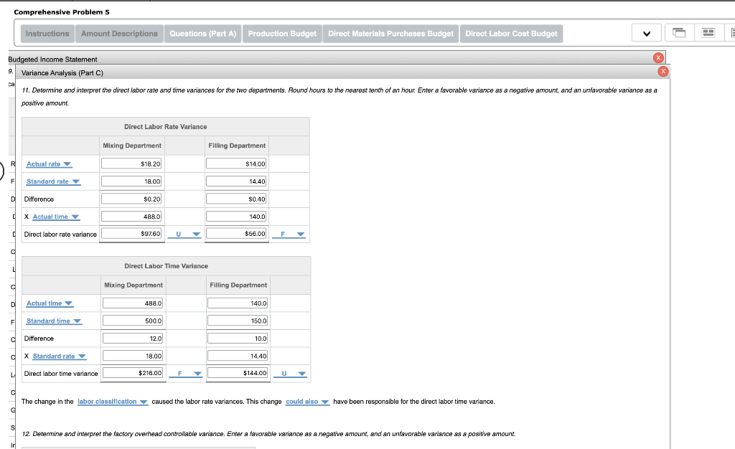Open the Amount Descriptions tab
The height and width of the screenshot is (449, 735).
[119, 34]
